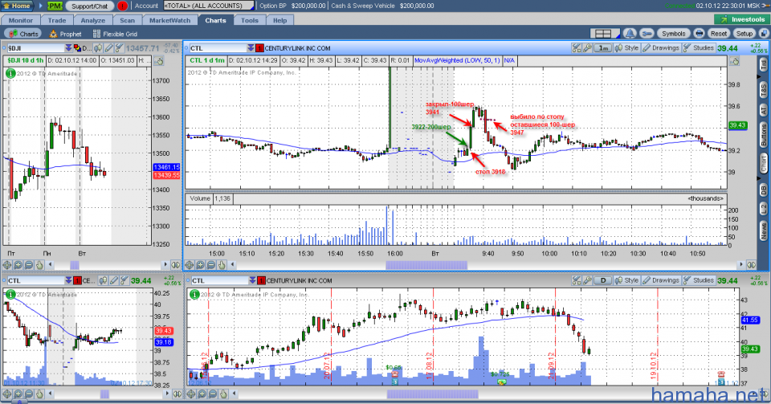Open the Style menu of the CTL 1m chart
Viewport: 771px width, 404px height.
tap(626, 48)
